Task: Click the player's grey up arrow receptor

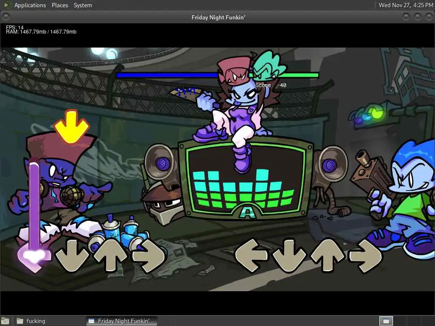Action: (x=328, y=255)
